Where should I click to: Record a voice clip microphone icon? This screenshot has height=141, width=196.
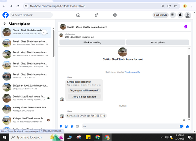61,126
